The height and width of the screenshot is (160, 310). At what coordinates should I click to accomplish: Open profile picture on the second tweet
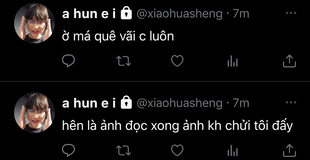(x=34, y=113)
